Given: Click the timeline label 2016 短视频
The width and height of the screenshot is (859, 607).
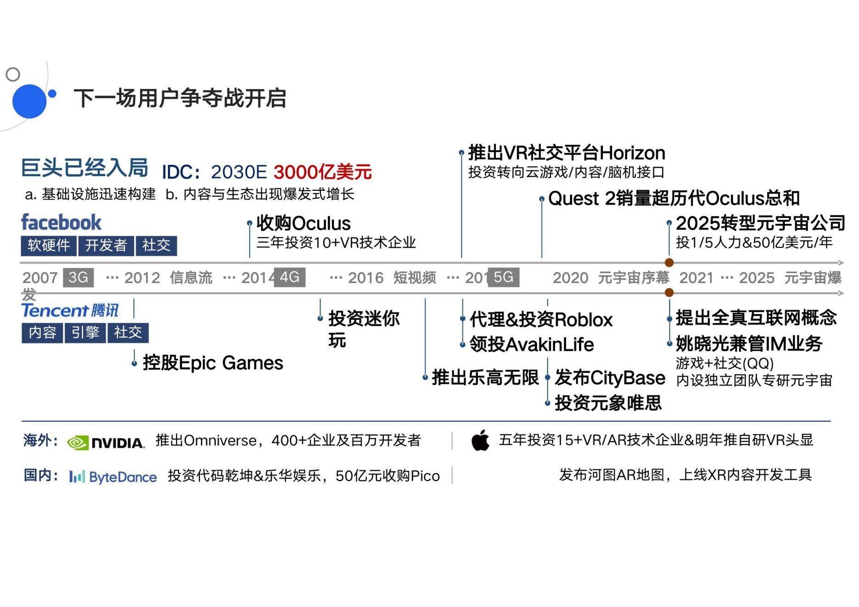Looking at the screenshot, I should click(392, 278).
